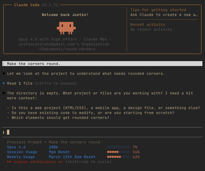Select the Tips for getting started heading

coord(158,10)
